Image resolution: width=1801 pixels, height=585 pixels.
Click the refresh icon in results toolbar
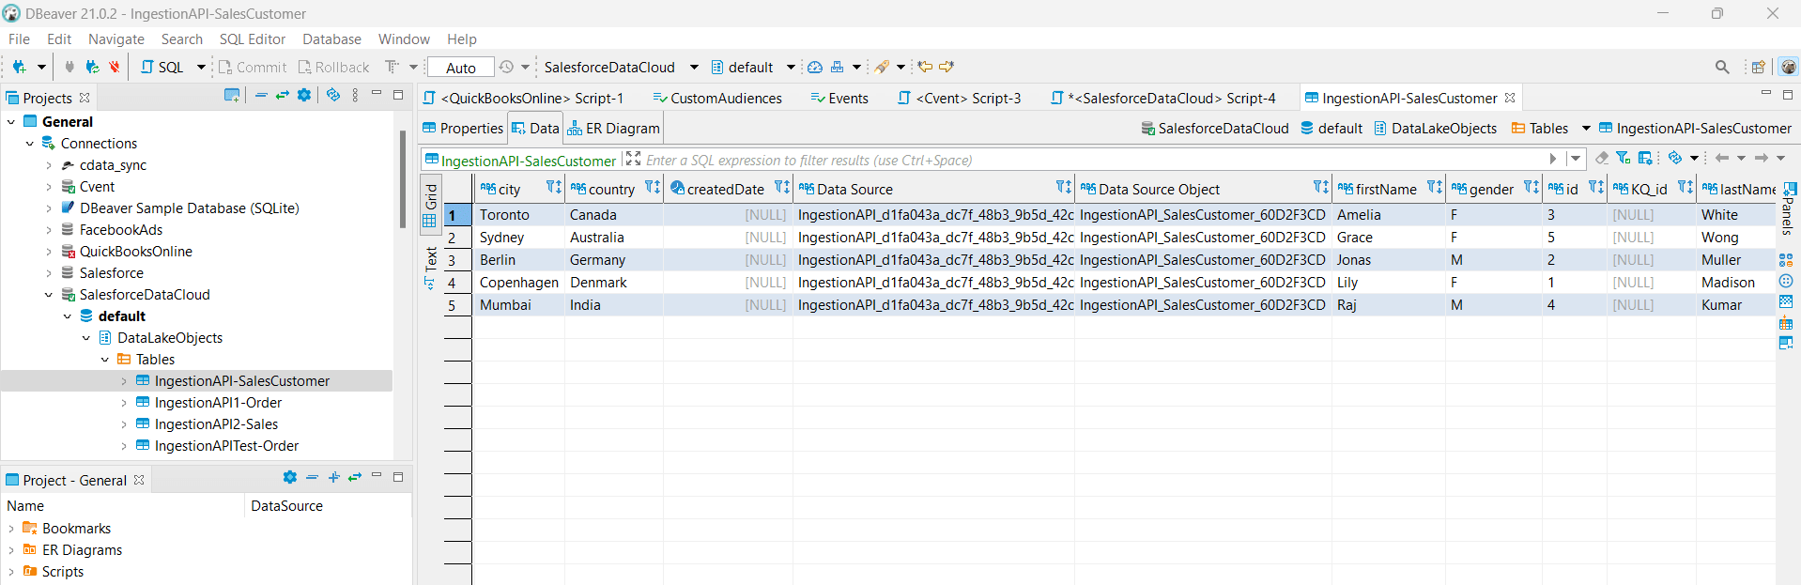tap(1675, 159)
